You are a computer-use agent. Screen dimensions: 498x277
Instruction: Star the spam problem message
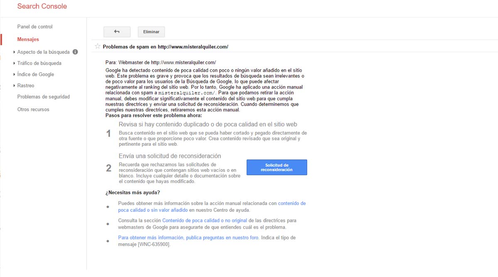point(98,46)
